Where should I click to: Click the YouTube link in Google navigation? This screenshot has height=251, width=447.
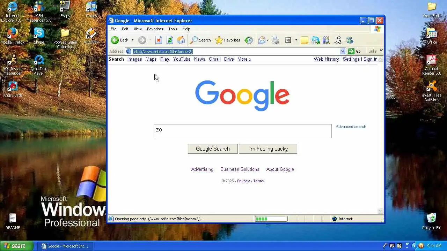coord(182,59)
